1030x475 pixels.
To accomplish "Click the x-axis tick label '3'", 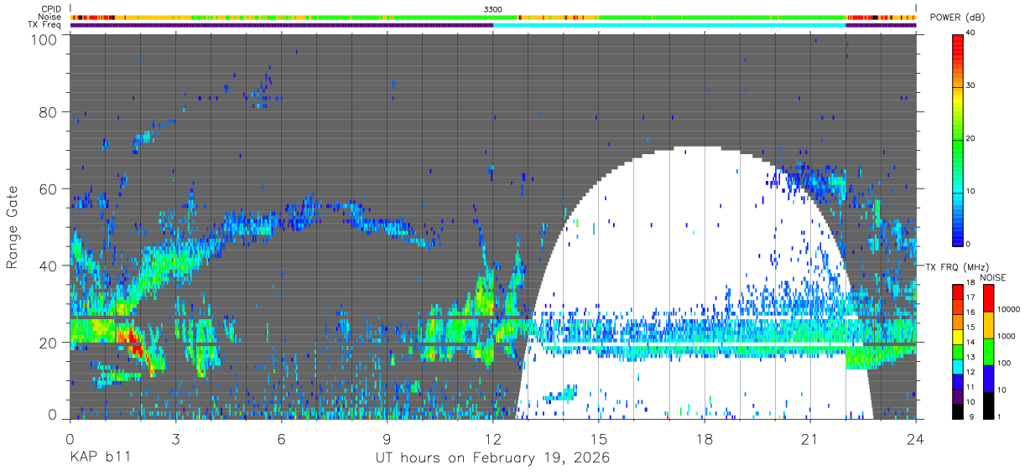I will pos(175,438).
